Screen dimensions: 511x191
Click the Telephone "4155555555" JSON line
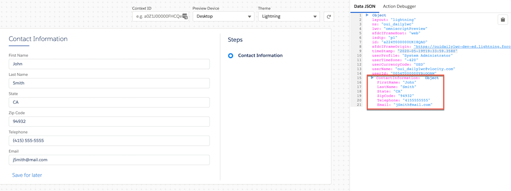[404, 100]
